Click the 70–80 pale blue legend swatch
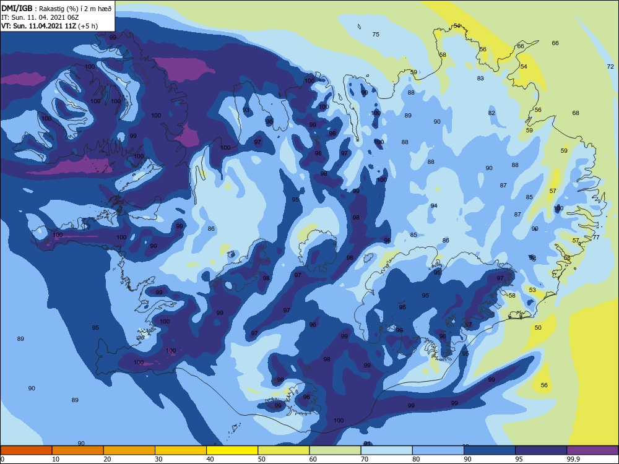619x464 pixels. click(x=386, y=450)
